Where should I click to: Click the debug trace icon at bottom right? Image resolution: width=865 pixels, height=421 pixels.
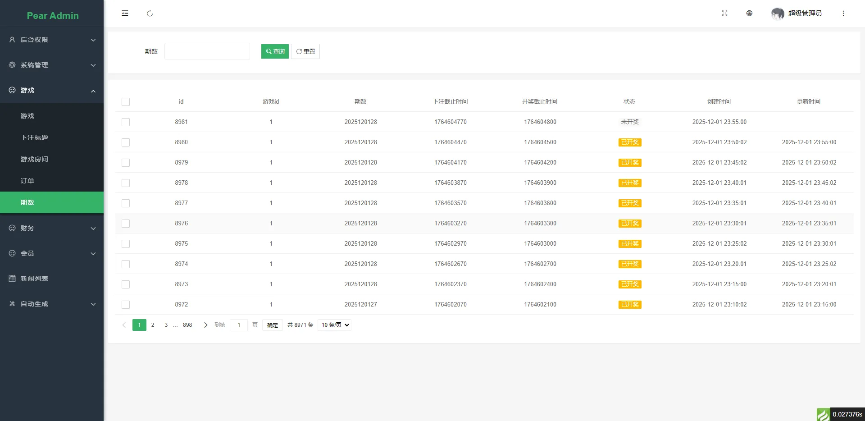click(x=823, y=414)
